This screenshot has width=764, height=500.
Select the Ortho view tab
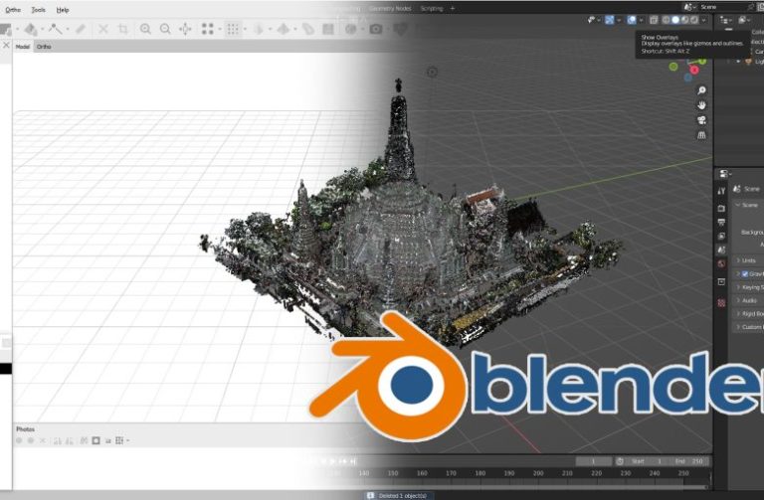(45, 47)
